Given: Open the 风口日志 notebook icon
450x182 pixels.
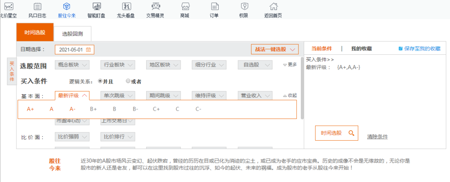Looking at the screenshot, I should tap(37, 6).
